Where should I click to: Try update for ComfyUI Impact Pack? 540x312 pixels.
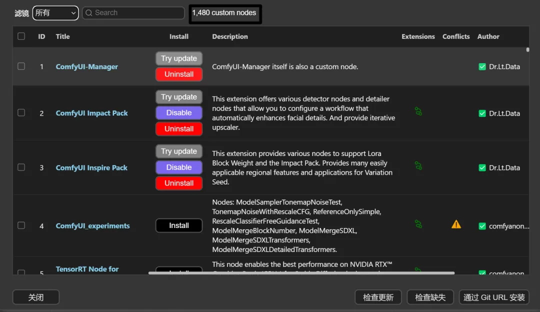(x=178, y=97)
